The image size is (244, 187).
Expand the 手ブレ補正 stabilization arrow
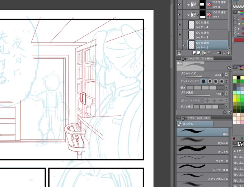(226, 106)
